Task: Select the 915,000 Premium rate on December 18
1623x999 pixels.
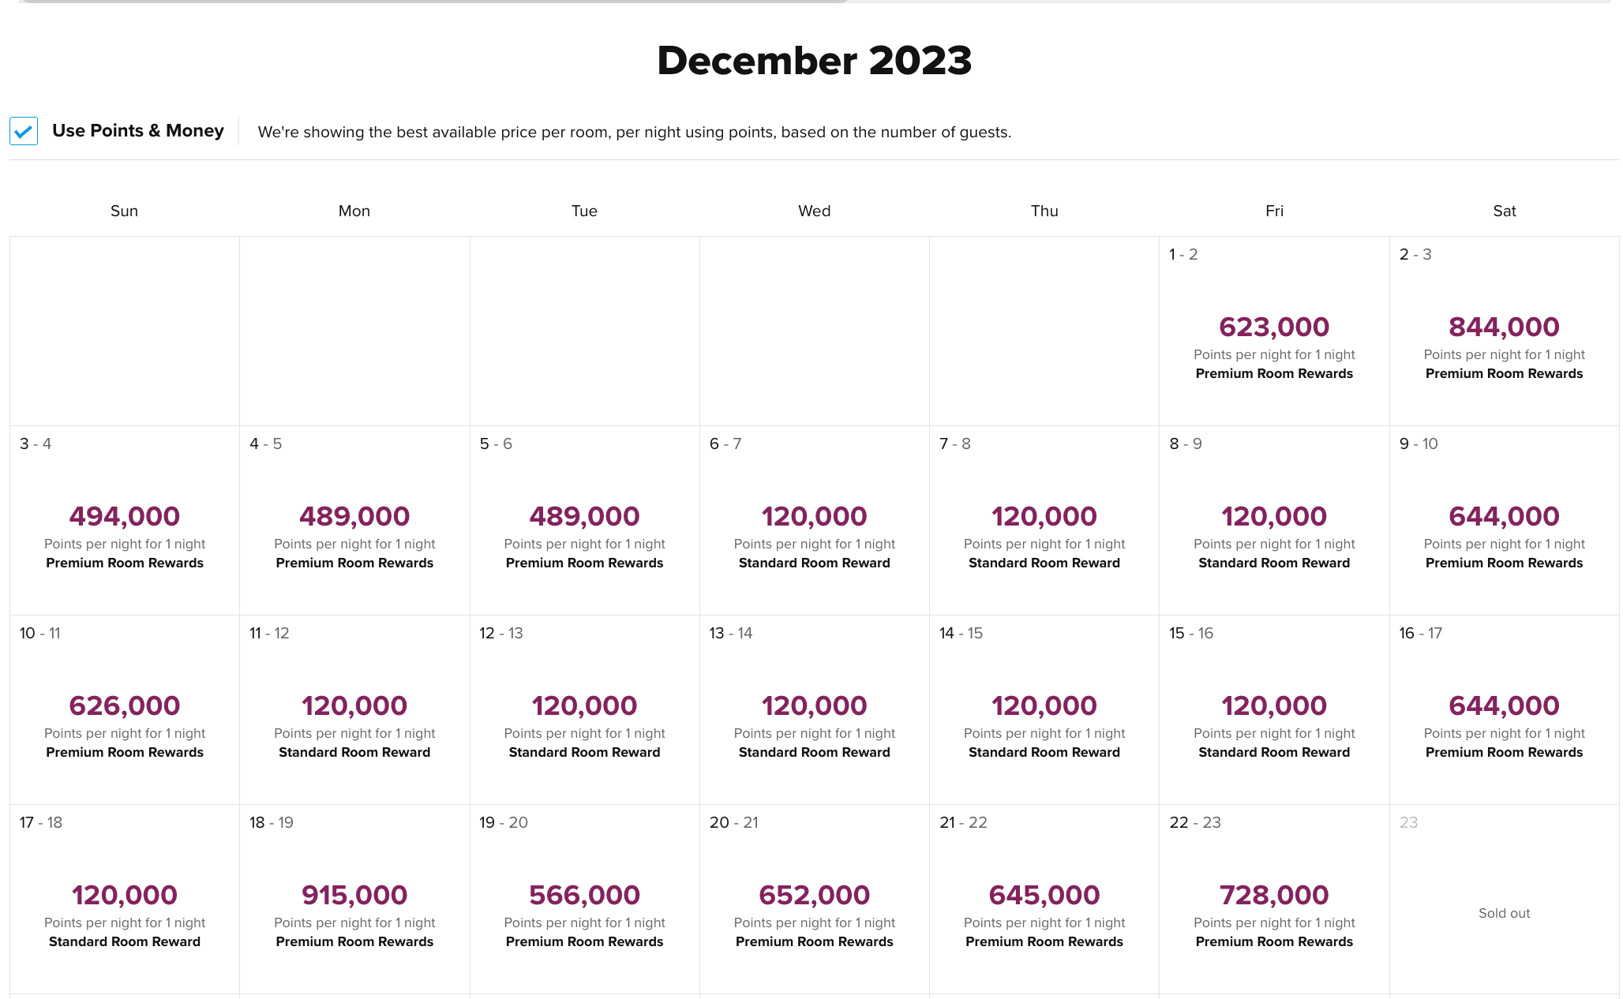Action: point(354,894)
